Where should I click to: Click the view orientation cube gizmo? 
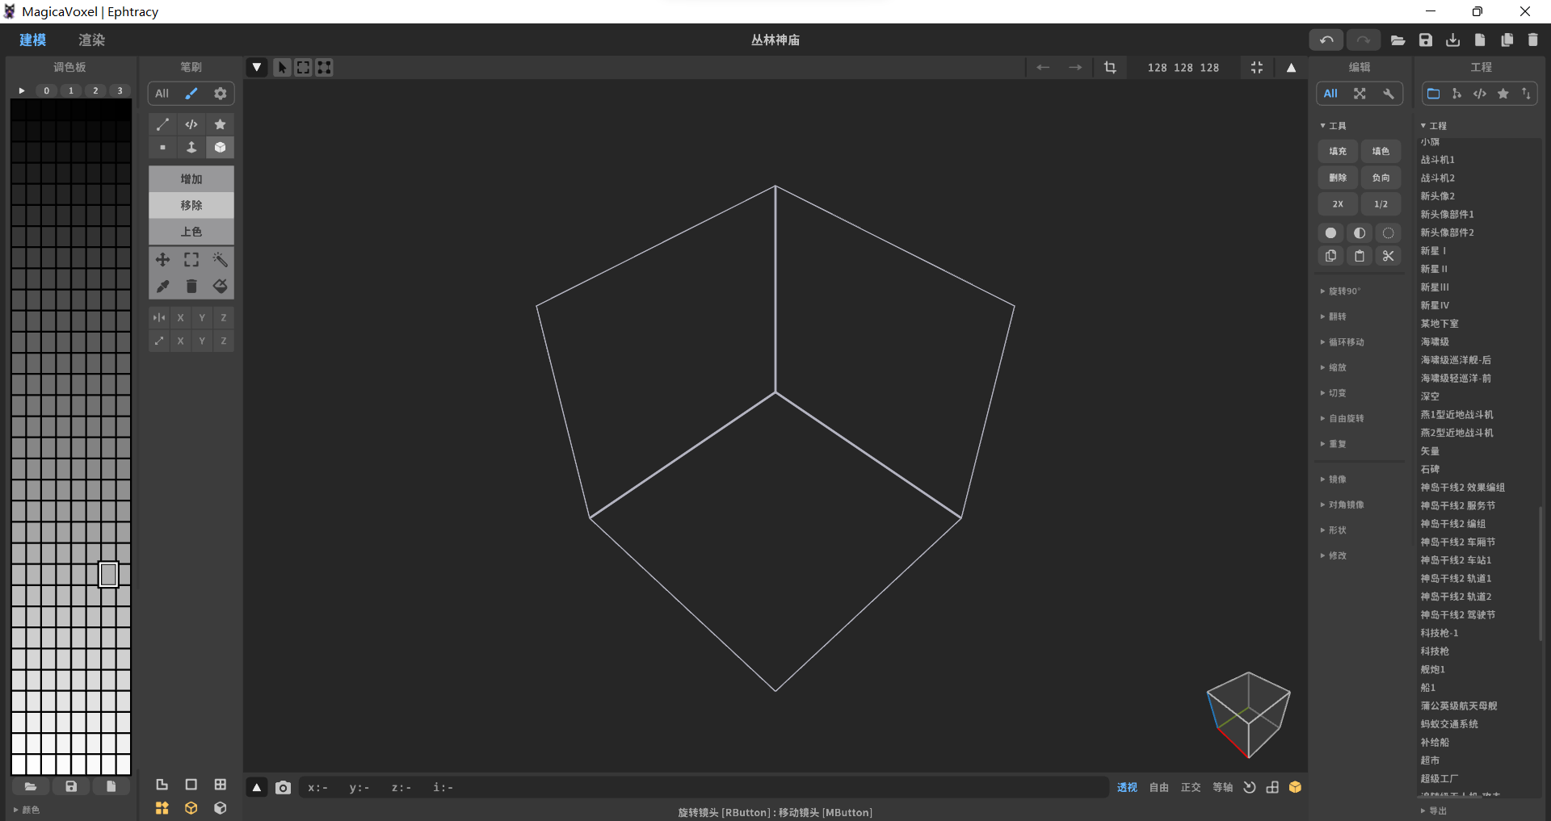pos(1248,715)
